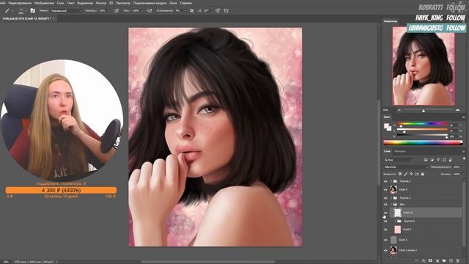Hide the Слой 1 layer eye icon

click(x=385, y=240)
